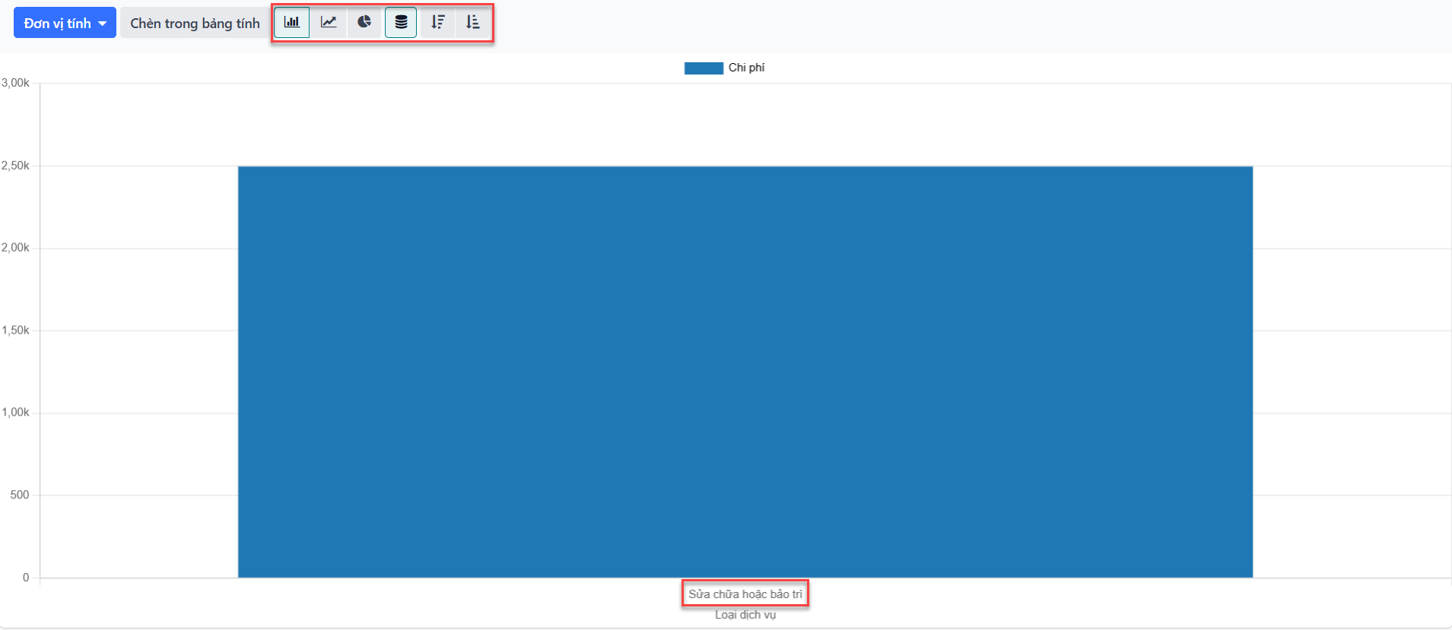Sort chart in ascending order
The width and height of the screenshot is (1452, 630).
tap(473, 22)
